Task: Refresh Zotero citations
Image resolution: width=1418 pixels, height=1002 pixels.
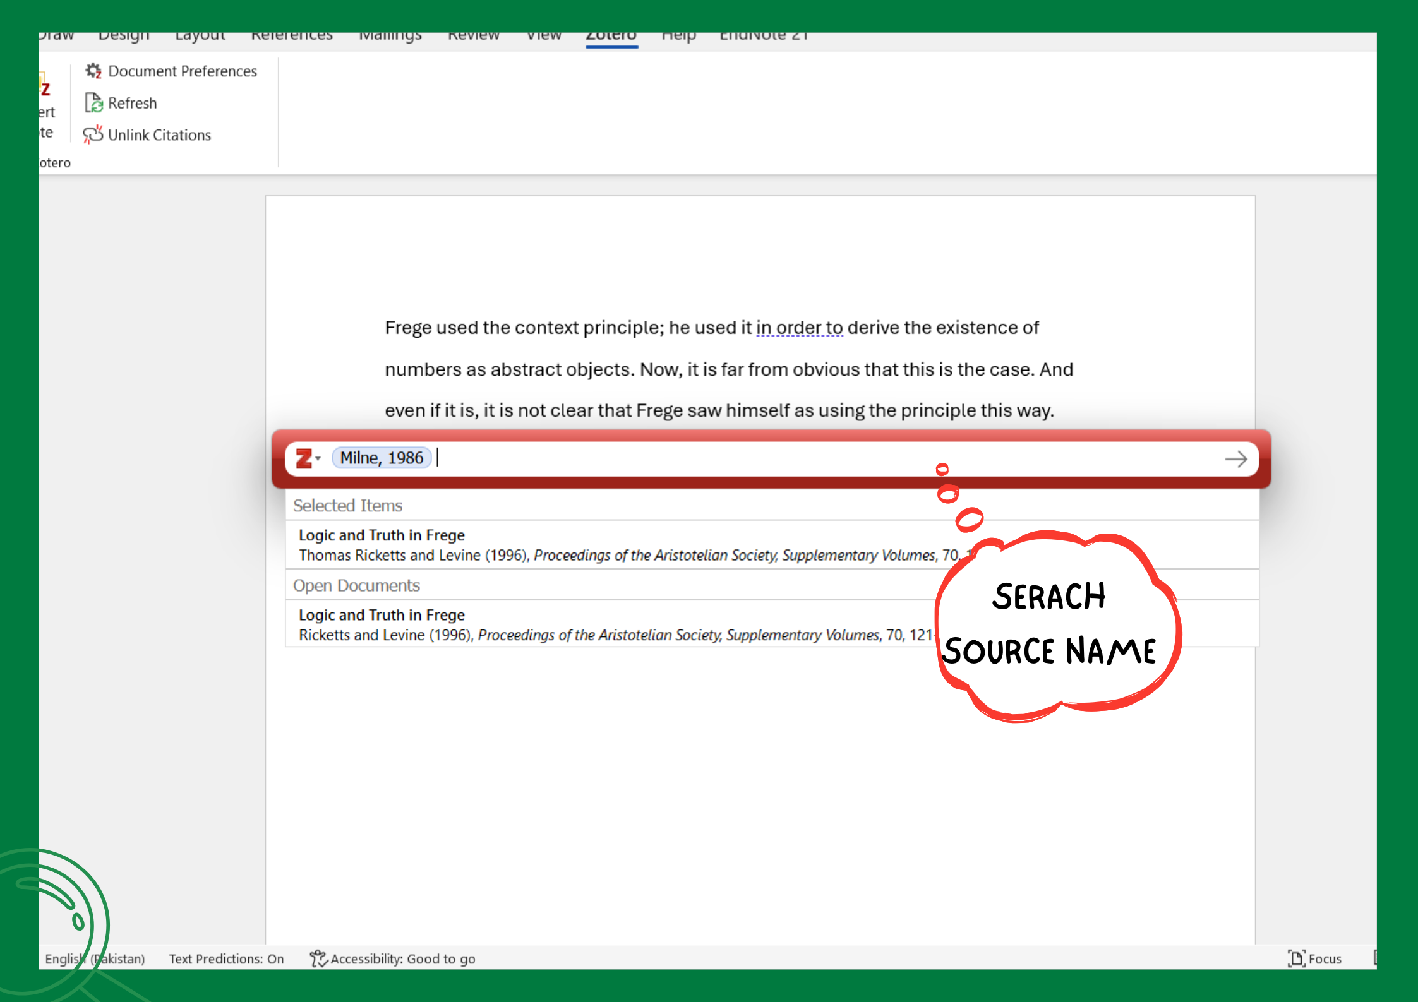Action: (x=121, y=103)
